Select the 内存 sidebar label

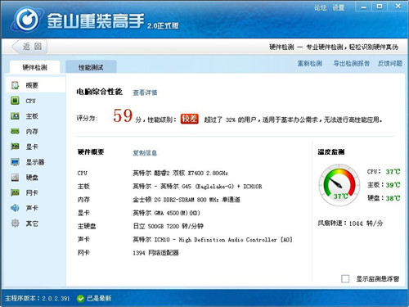point(32,132)
